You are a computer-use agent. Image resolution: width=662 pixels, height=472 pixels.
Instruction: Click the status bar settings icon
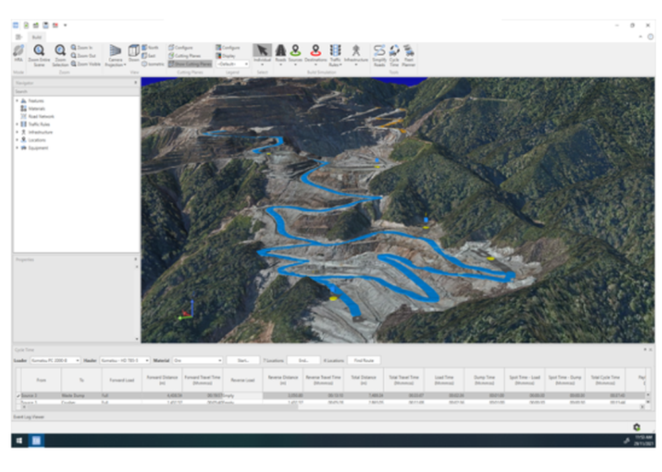click(637, 427)
